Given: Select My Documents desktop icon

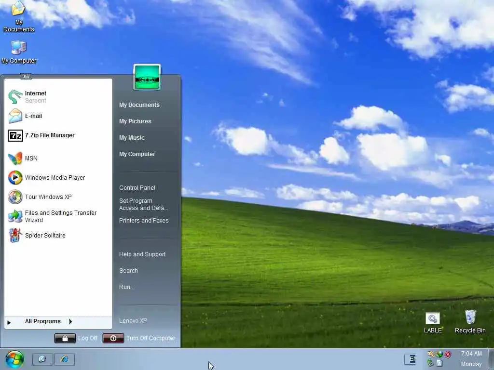Looking at the screenshot, I should tap(19, 16).
